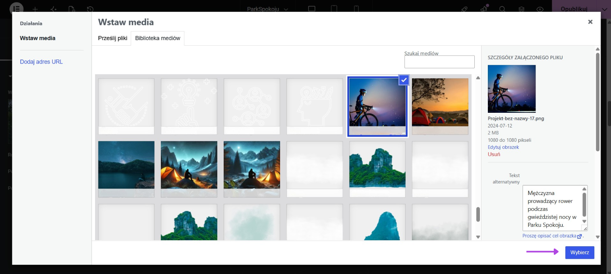Select the blue rock peak thumbnail
This screenshot has height=274, width=611.
click(x=377, y=222)
